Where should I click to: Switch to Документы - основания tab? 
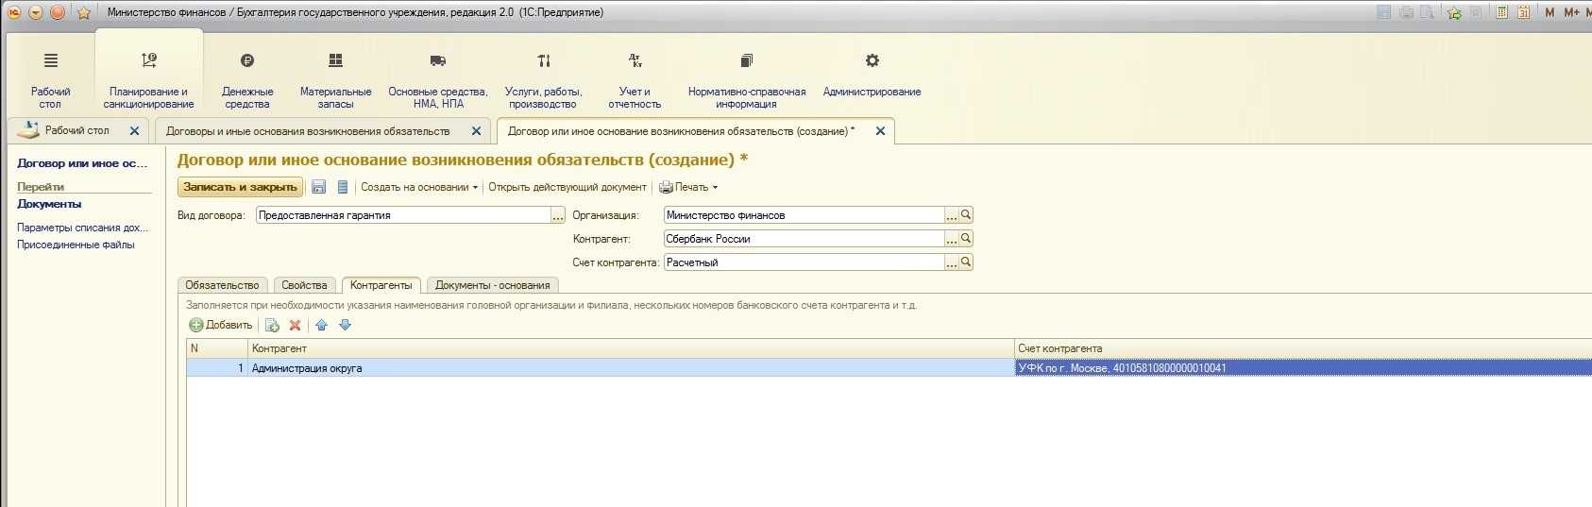(x=492, y=285)
